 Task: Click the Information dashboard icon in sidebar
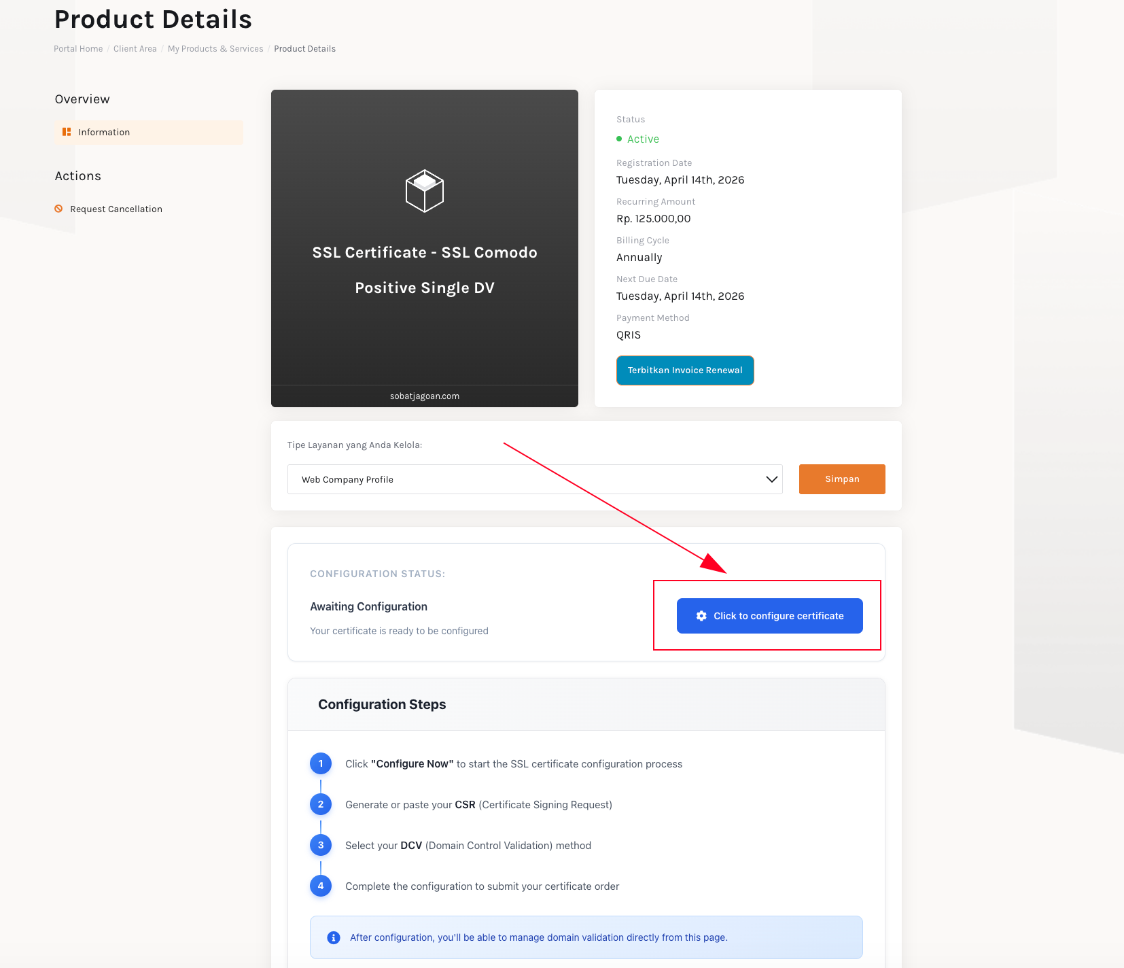(x=67, y=132)
